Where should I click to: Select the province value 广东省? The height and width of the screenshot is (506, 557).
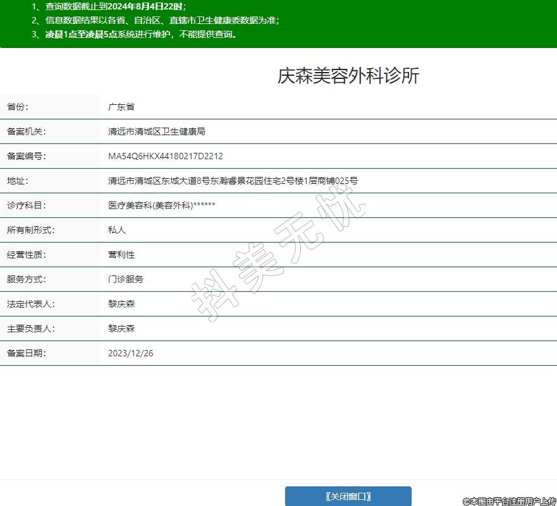(121, 107)
